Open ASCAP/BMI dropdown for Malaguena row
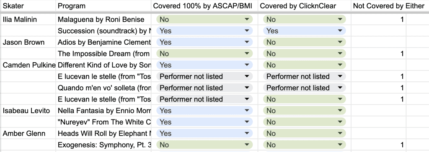The height and width of the screenshot is (152, 429). (204, 19)
